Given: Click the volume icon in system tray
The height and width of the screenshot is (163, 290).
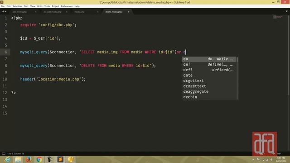Looking at the screenshot, I should (271, 159).
